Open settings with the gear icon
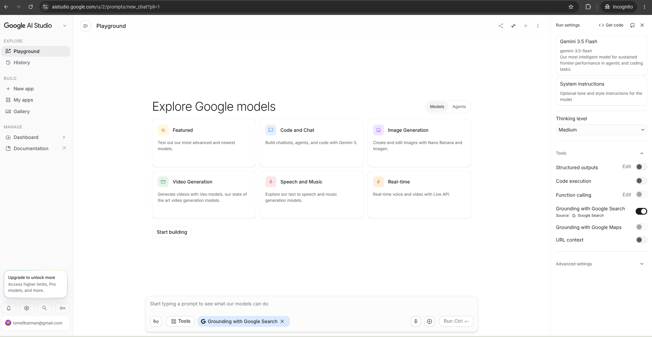 tap(27, 308)
